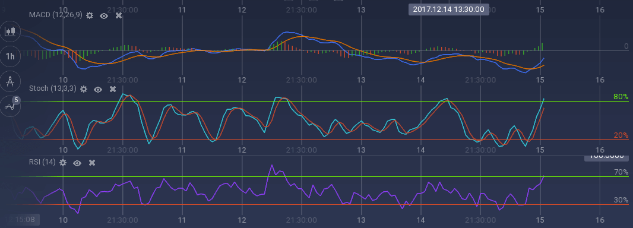Image resolution: width=633 pixels, height=228 pixels.
Task: Click the MACD zero level label
Action: (626, 46)
